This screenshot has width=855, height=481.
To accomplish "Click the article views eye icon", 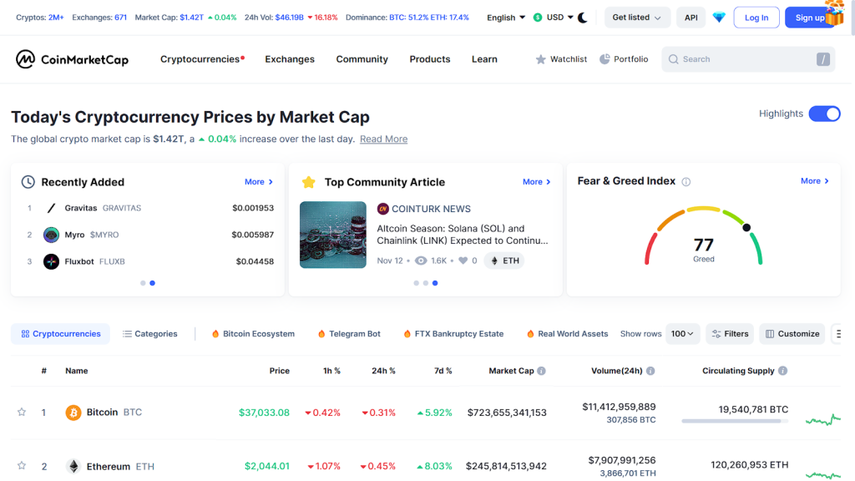I will tap(421, 261).
